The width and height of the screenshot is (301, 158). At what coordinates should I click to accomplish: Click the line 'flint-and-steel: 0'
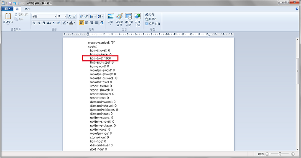(102, 62)
